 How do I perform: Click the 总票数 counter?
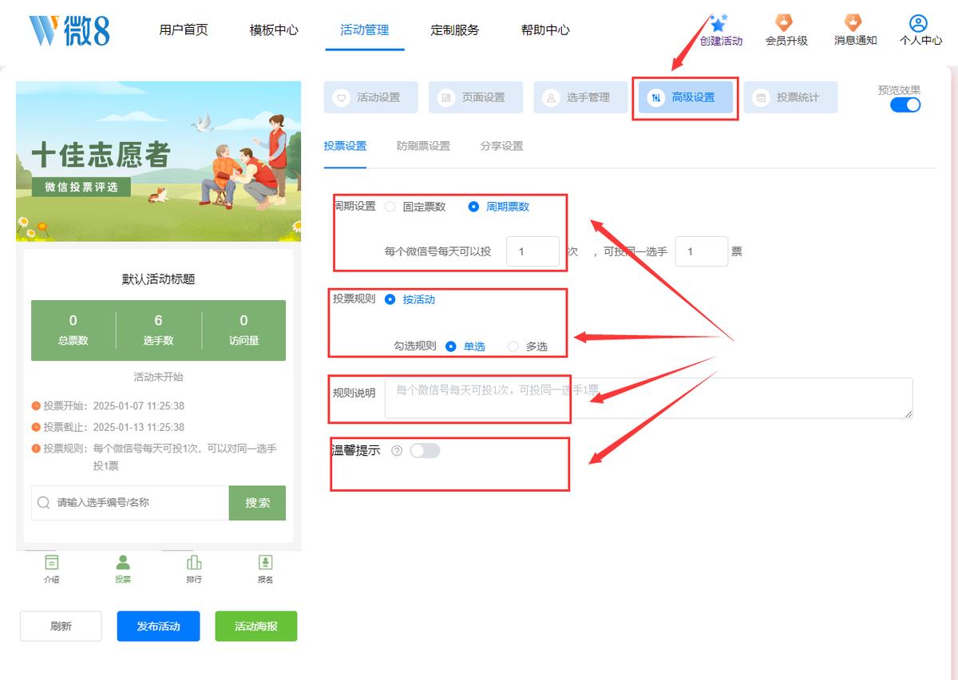coord(73,330)
